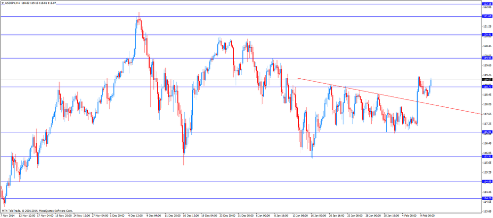Click the 119.65 price scale value
493x218 pixels.
tap(487, 65)
